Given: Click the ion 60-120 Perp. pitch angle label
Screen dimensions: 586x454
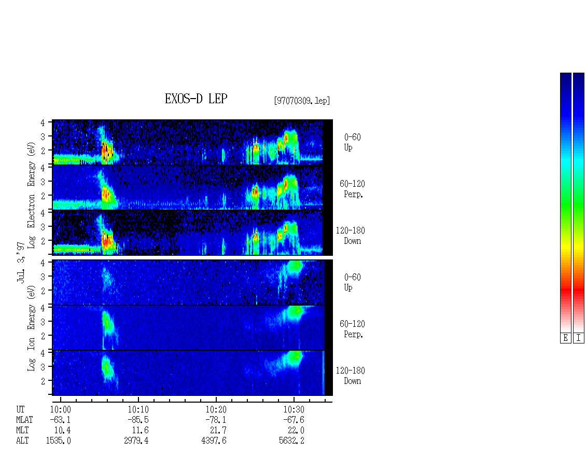Looking at the screenshot, I should pyautogui.click(x=352, y=329).
